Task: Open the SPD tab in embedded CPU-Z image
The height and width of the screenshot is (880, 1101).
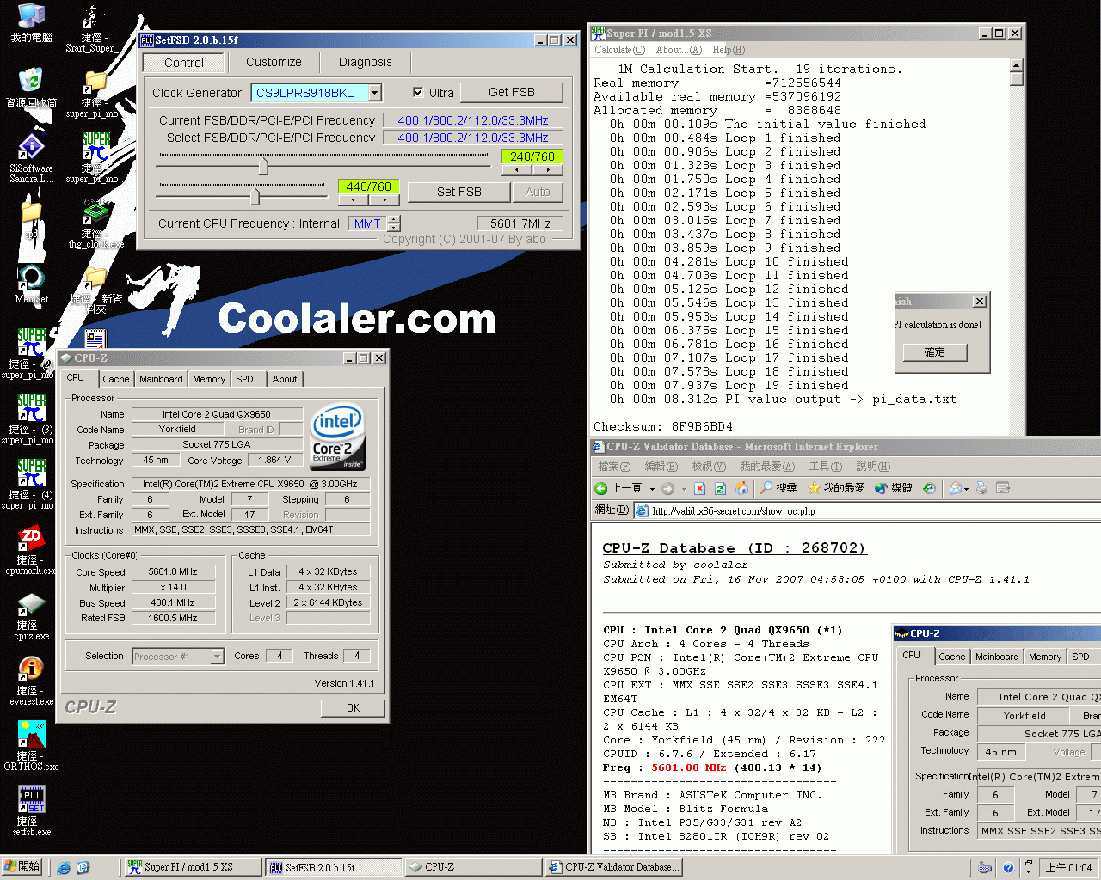Action: click(1081, 657)
